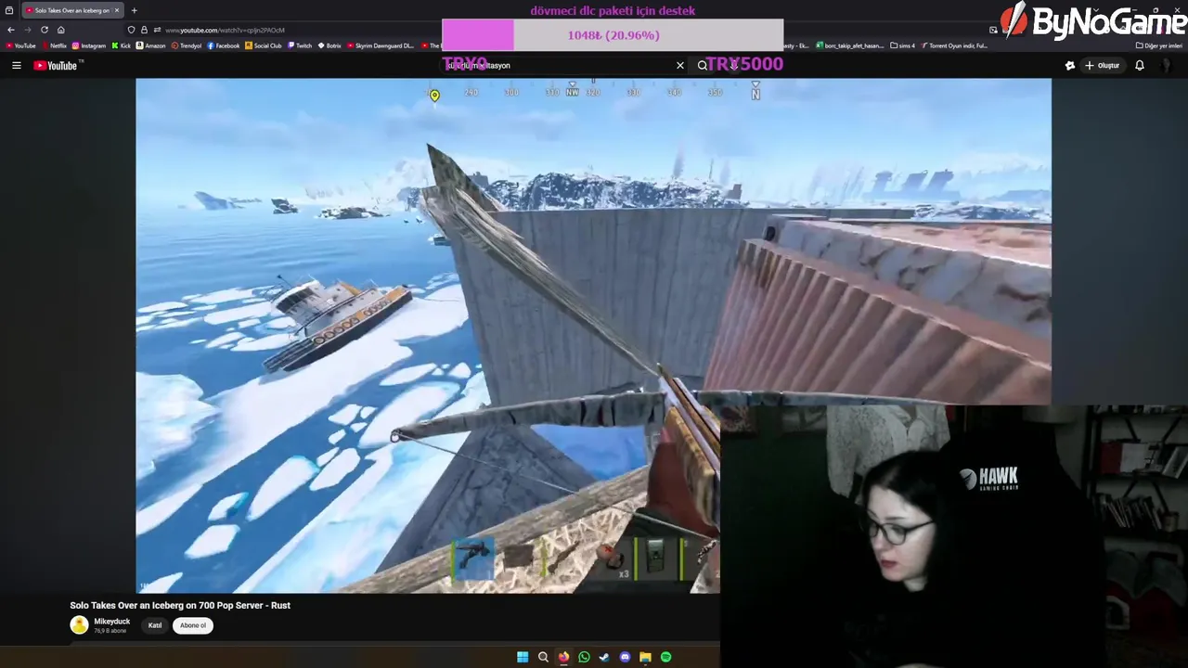This screenshot has width=1188, height=668.
Task: Open taskbar search magnifier
Action: tap(543, 657)
